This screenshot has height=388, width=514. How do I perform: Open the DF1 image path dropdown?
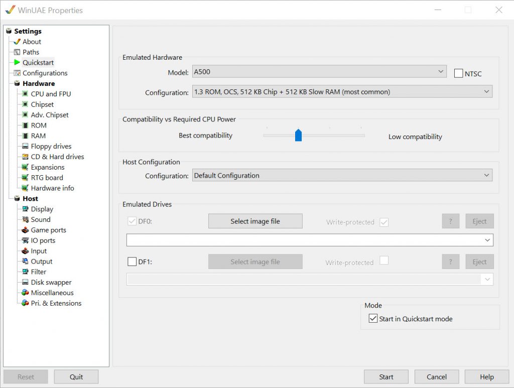point(310,279)
